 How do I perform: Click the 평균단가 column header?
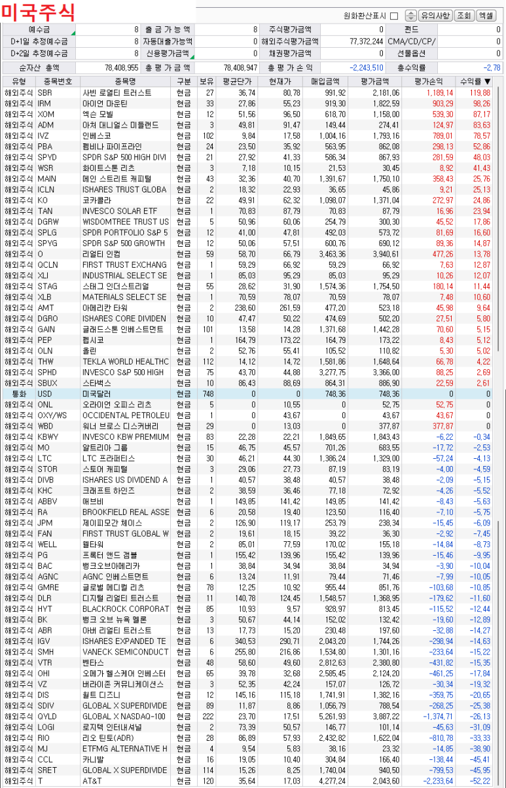point(238,81)
